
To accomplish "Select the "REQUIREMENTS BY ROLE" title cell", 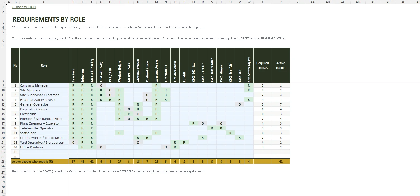I will point(49,19).
